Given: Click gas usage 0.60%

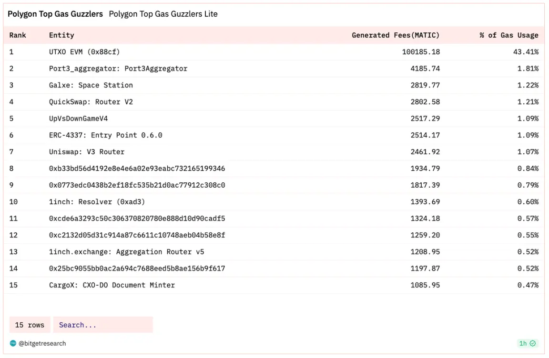Looking at the screenshot, I should click(528, 202).
